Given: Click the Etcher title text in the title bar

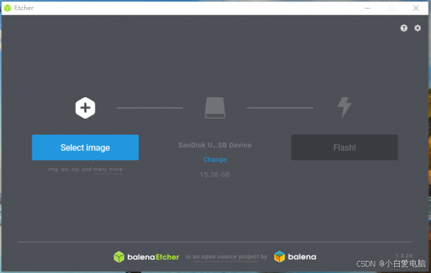Looking at the screenshot, I should (x=24, y=8).
